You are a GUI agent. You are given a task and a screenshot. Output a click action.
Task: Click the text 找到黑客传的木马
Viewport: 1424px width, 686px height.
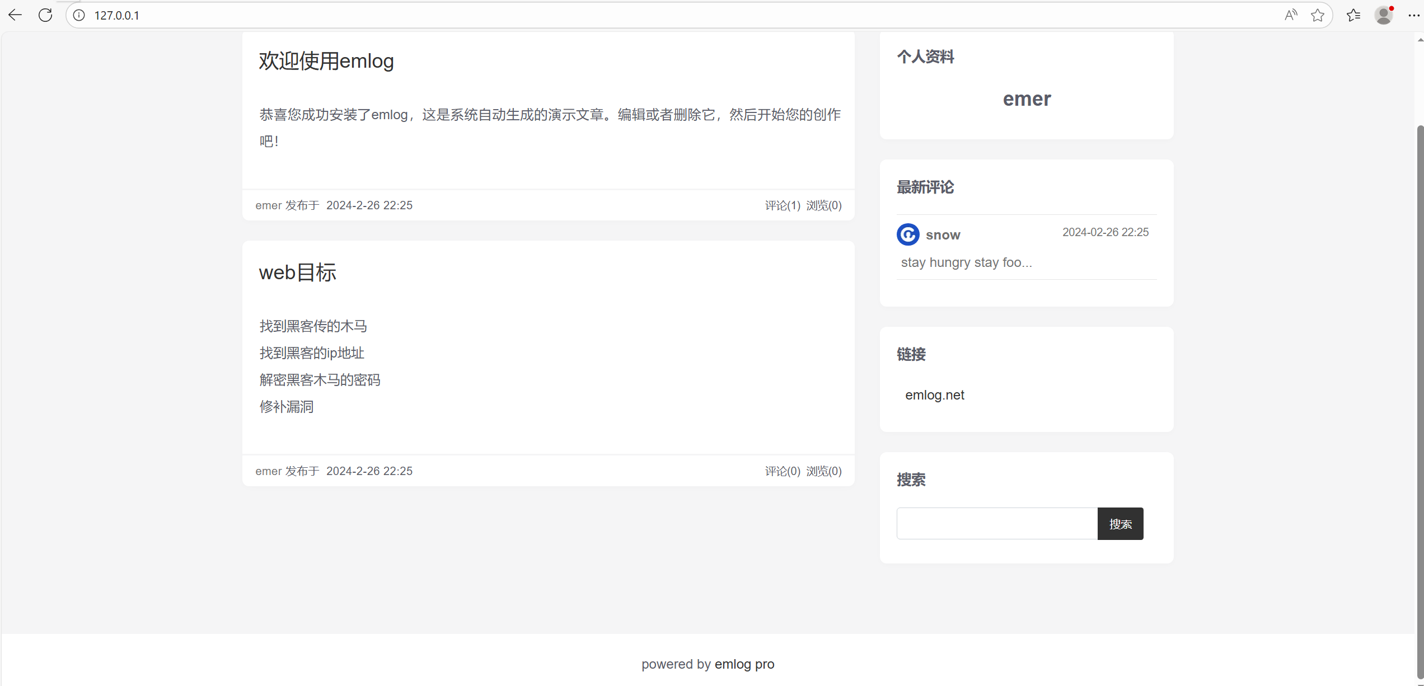[313, 326]
